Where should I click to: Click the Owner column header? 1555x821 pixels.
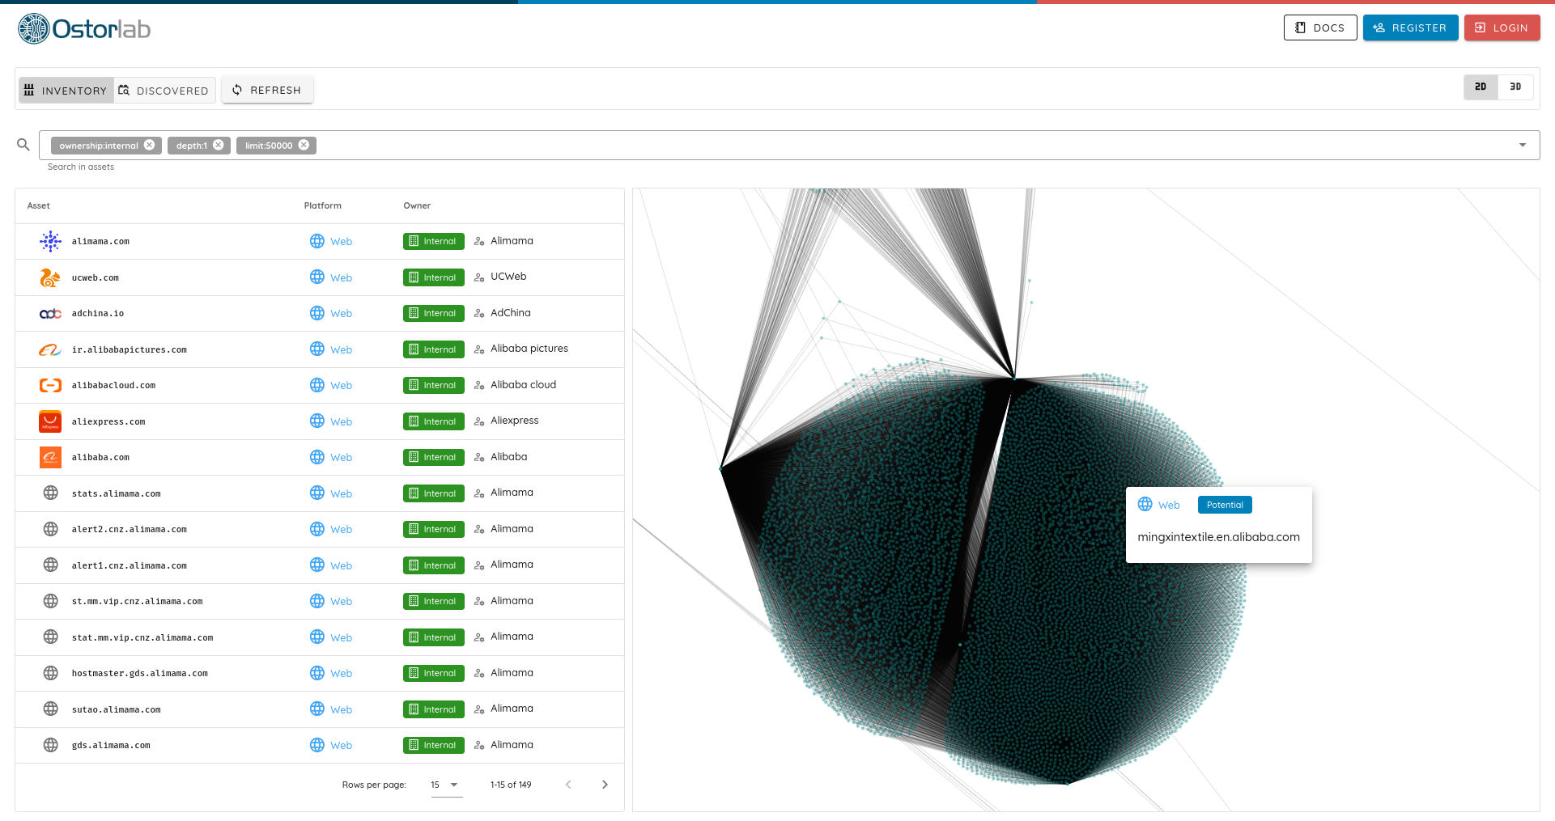pos(417,205)
